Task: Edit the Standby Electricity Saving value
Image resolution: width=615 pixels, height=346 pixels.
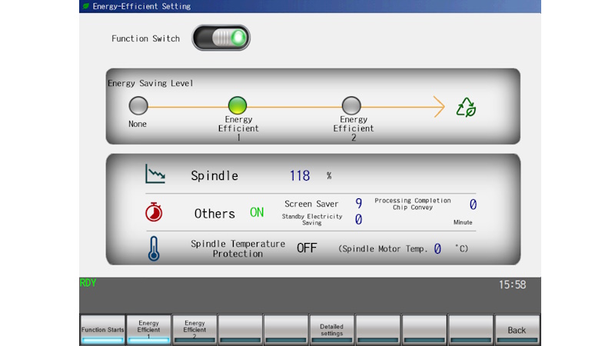Action: click(358, 219)
